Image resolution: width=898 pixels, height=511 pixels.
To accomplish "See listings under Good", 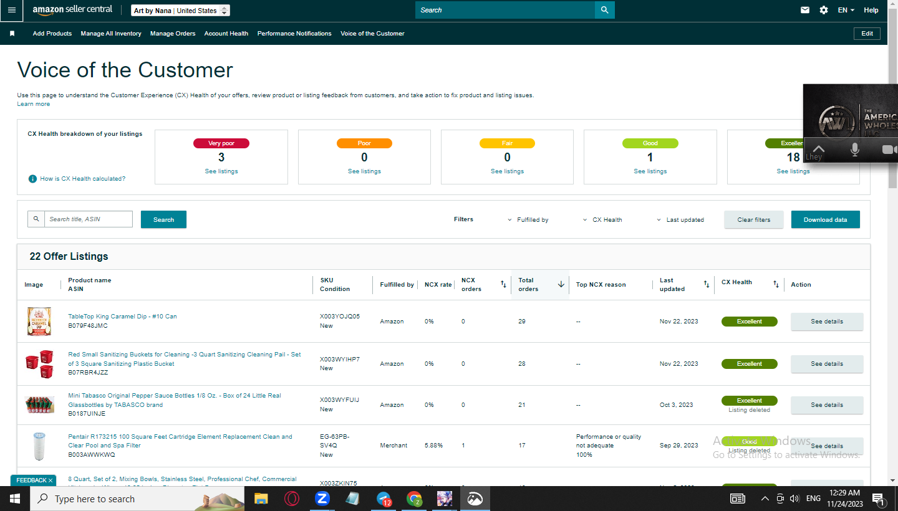I will pos(650,171).
